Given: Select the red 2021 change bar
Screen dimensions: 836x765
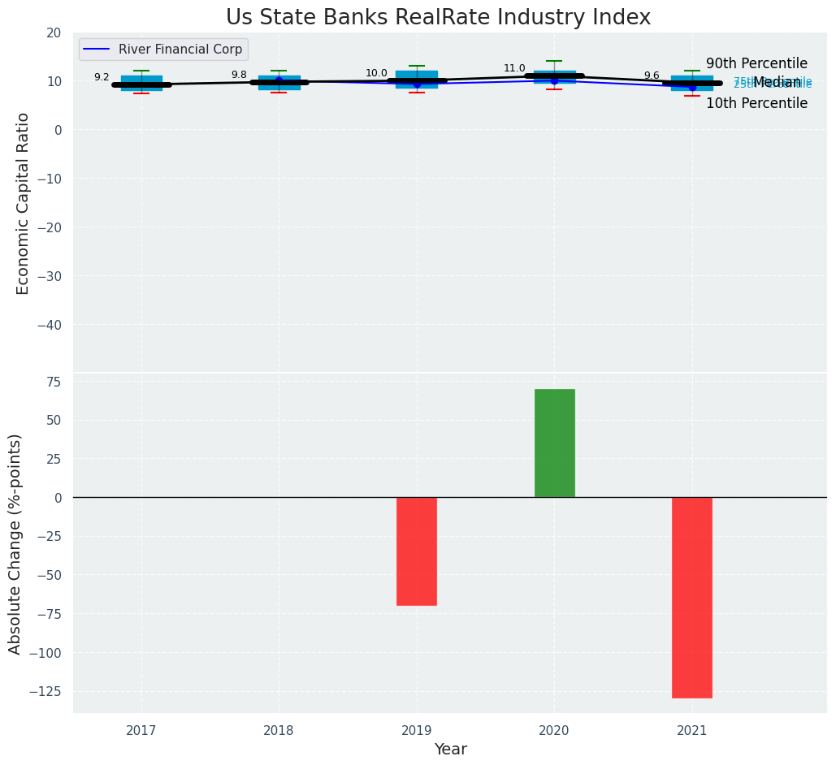Looking at the screenshot, I should pyautogui.click(x=692, y=598).
